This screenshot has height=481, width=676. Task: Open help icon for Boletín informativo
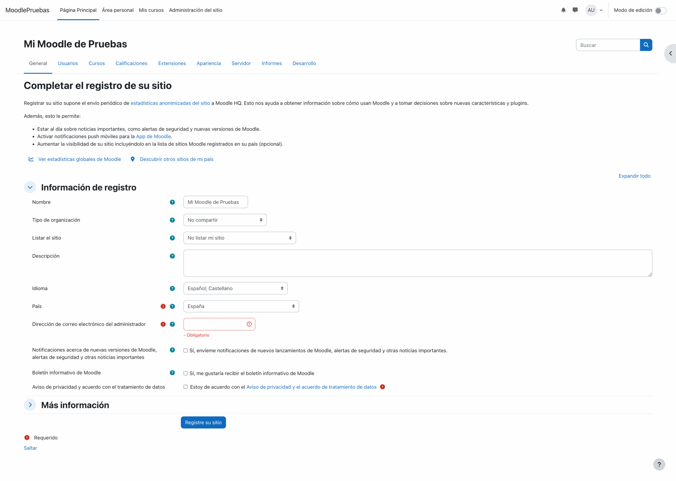tap(172, 373)
